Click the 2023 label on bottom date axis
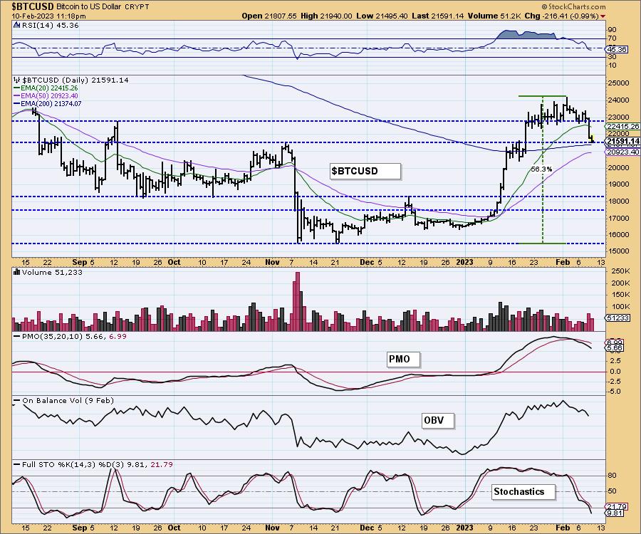 point(464,528)
